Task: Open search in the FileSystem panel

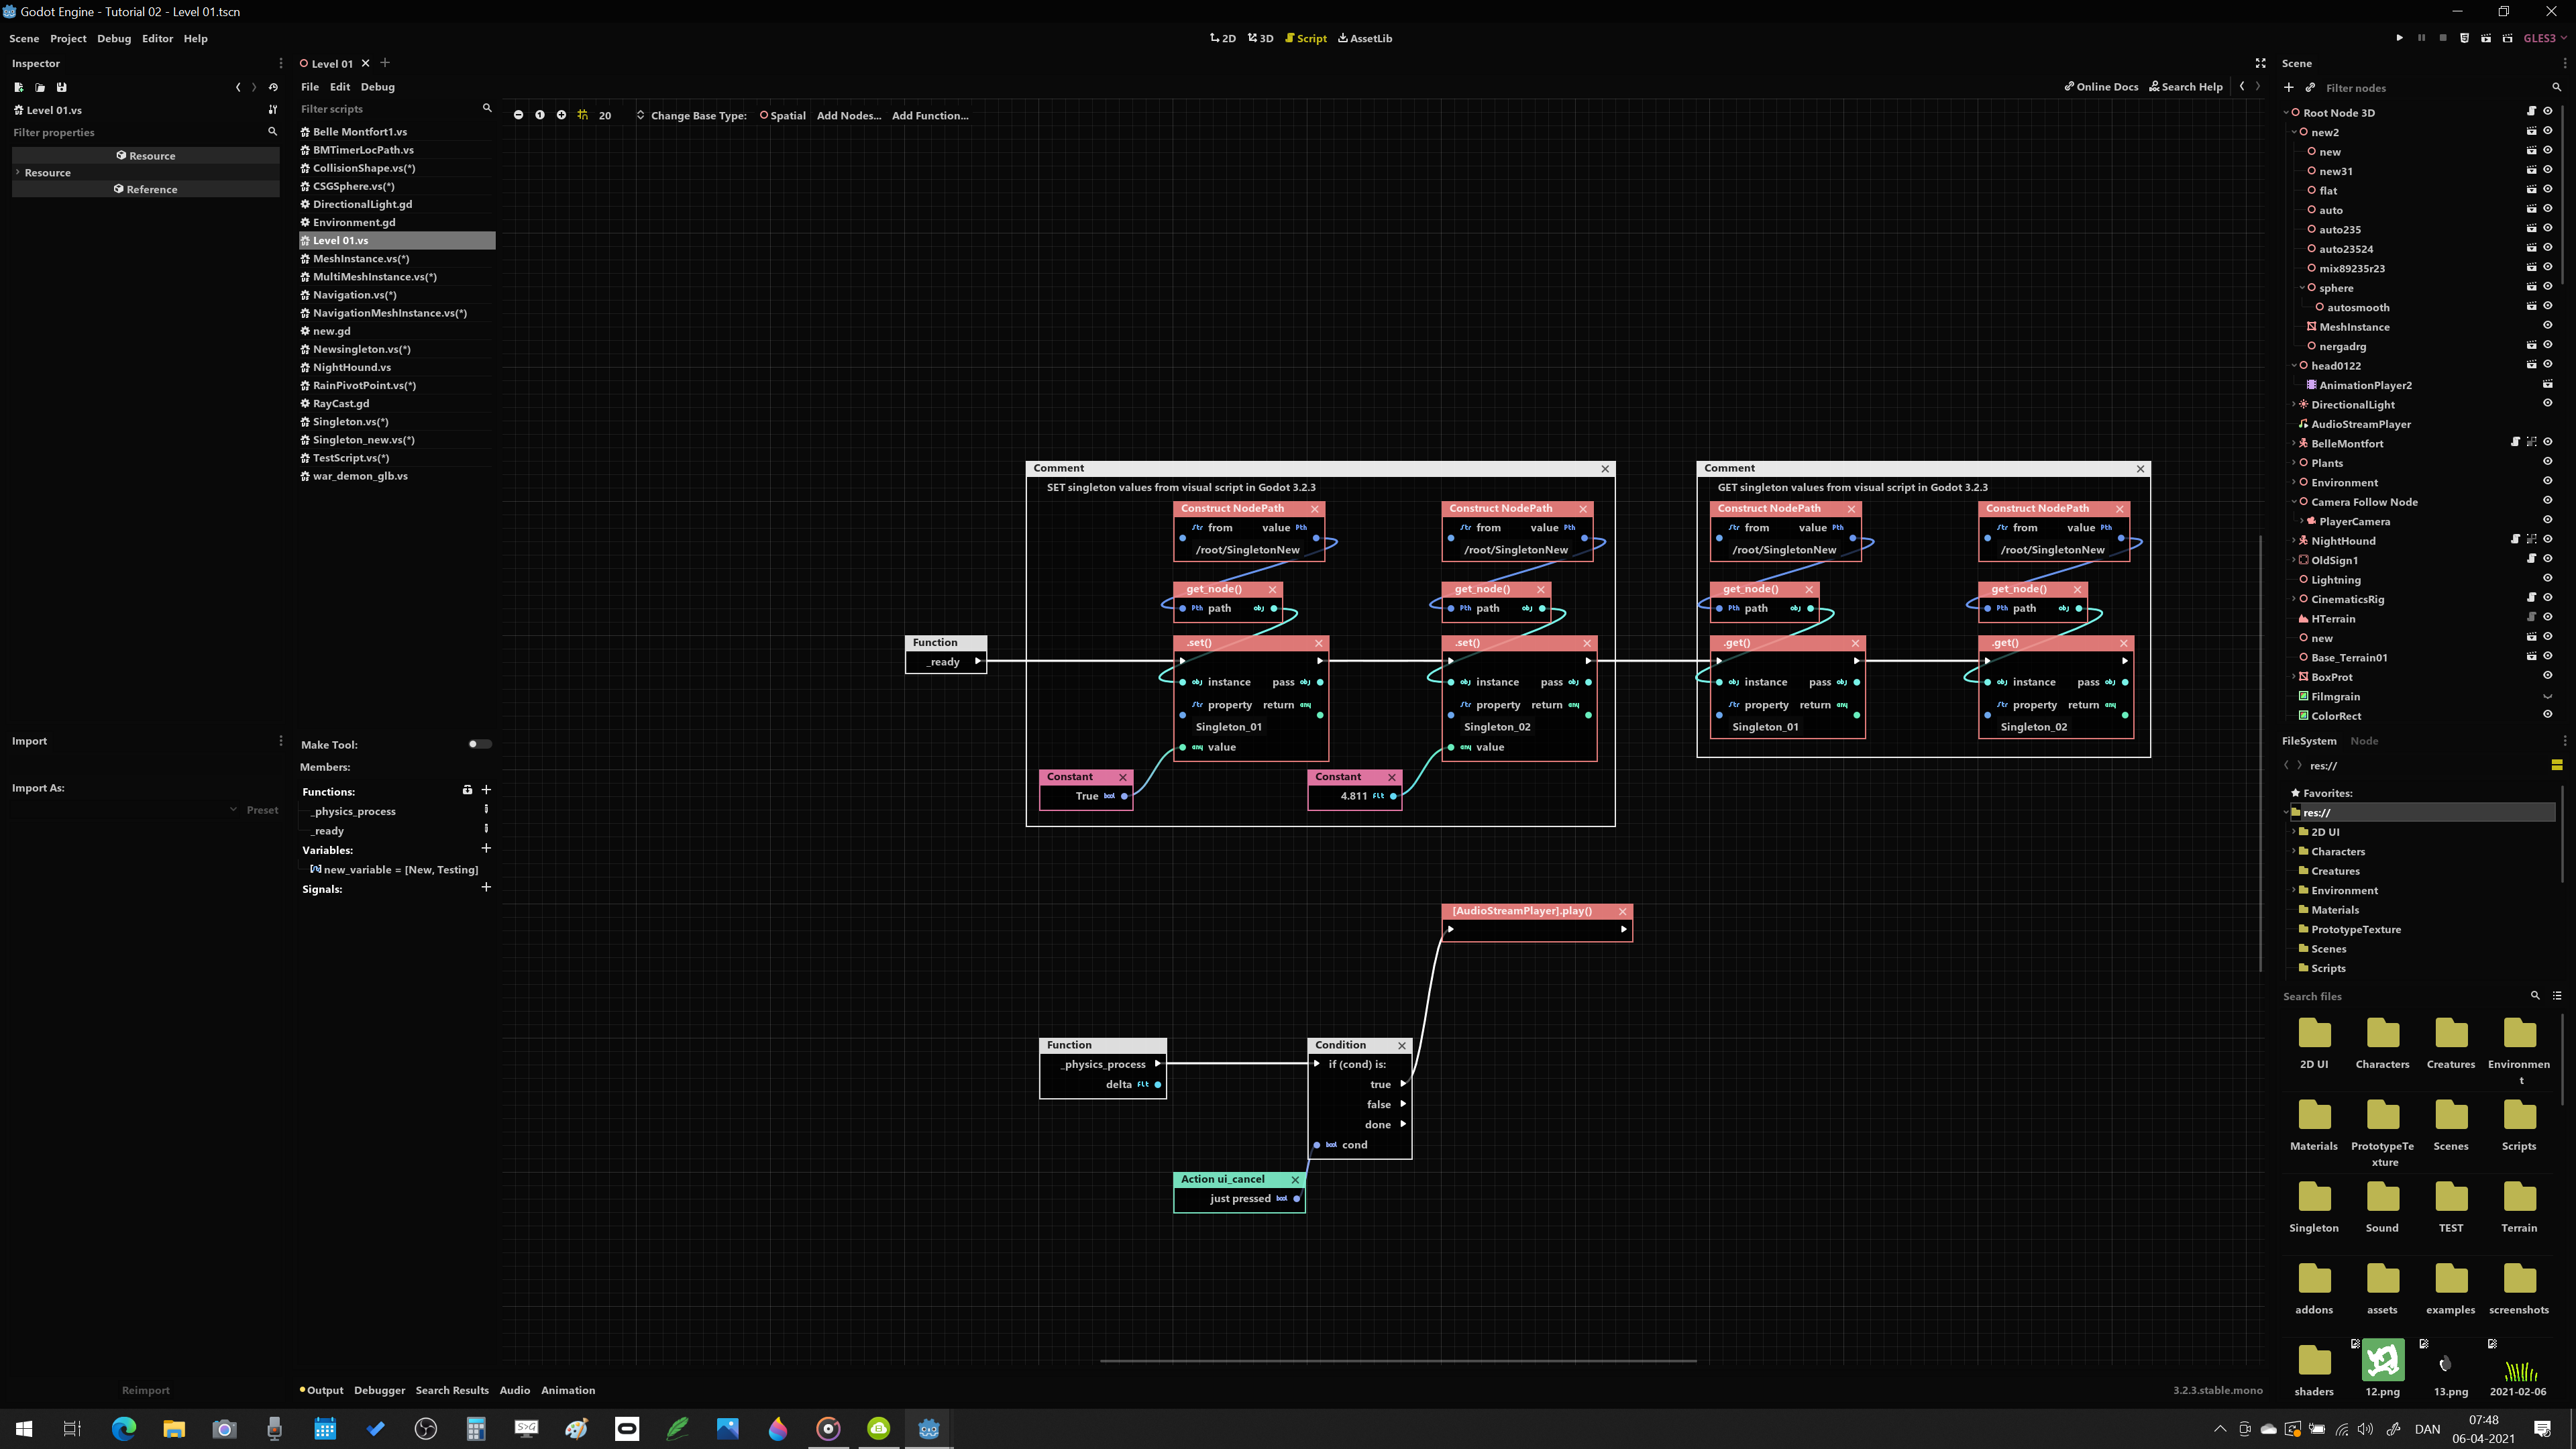Action: [2536, 996]
